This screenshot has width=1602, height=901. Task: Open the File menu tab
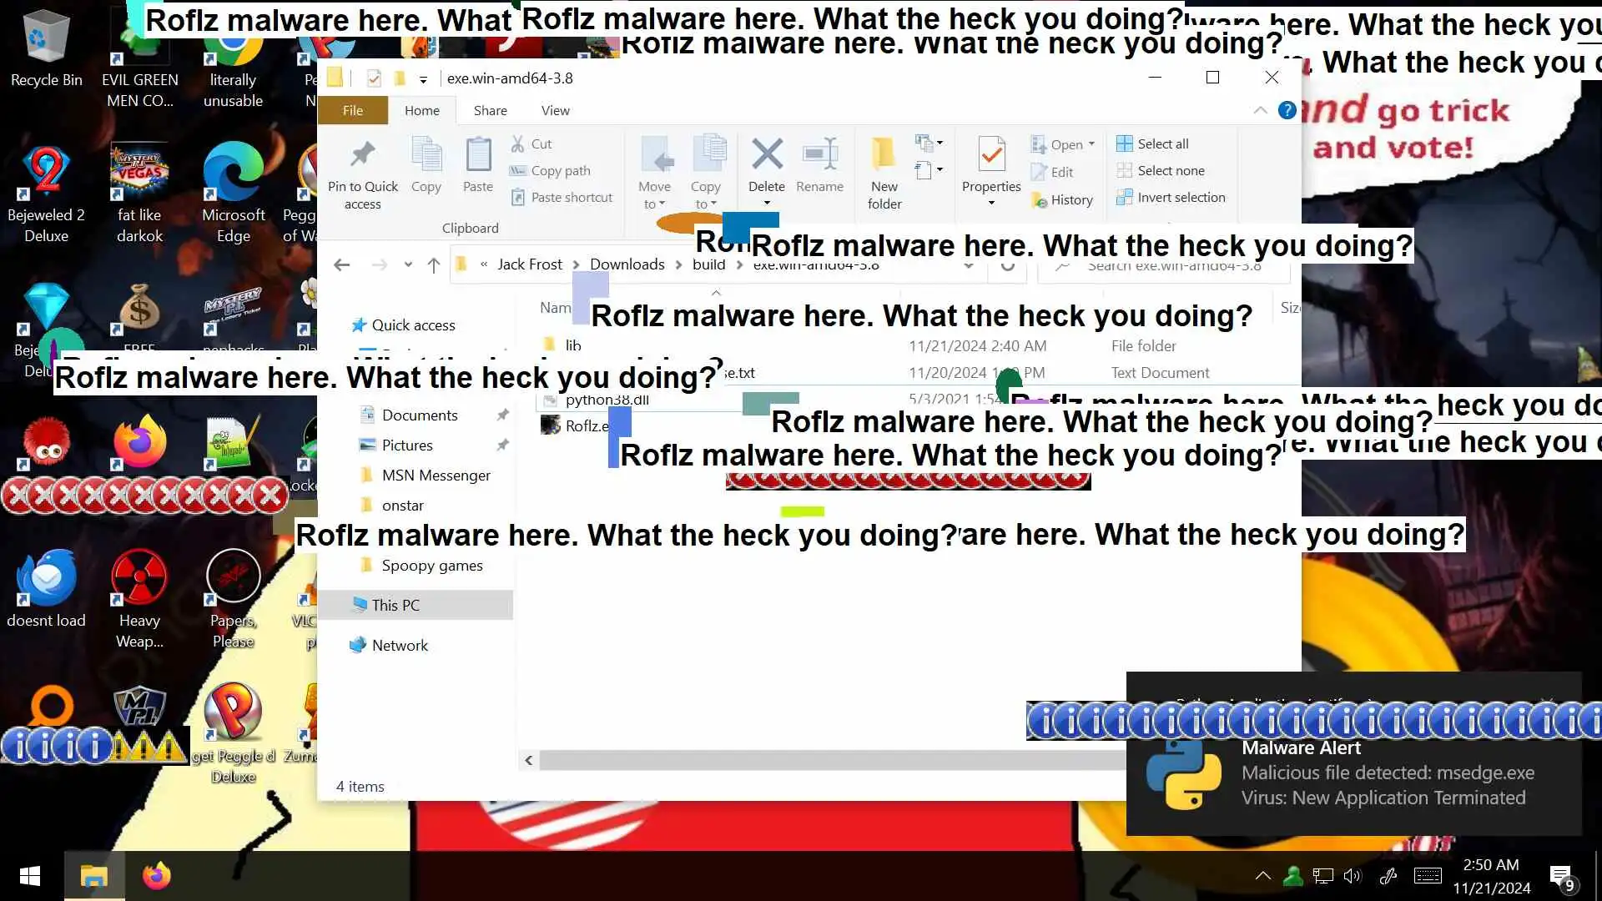pyautogui.click(x=352, y=110)
